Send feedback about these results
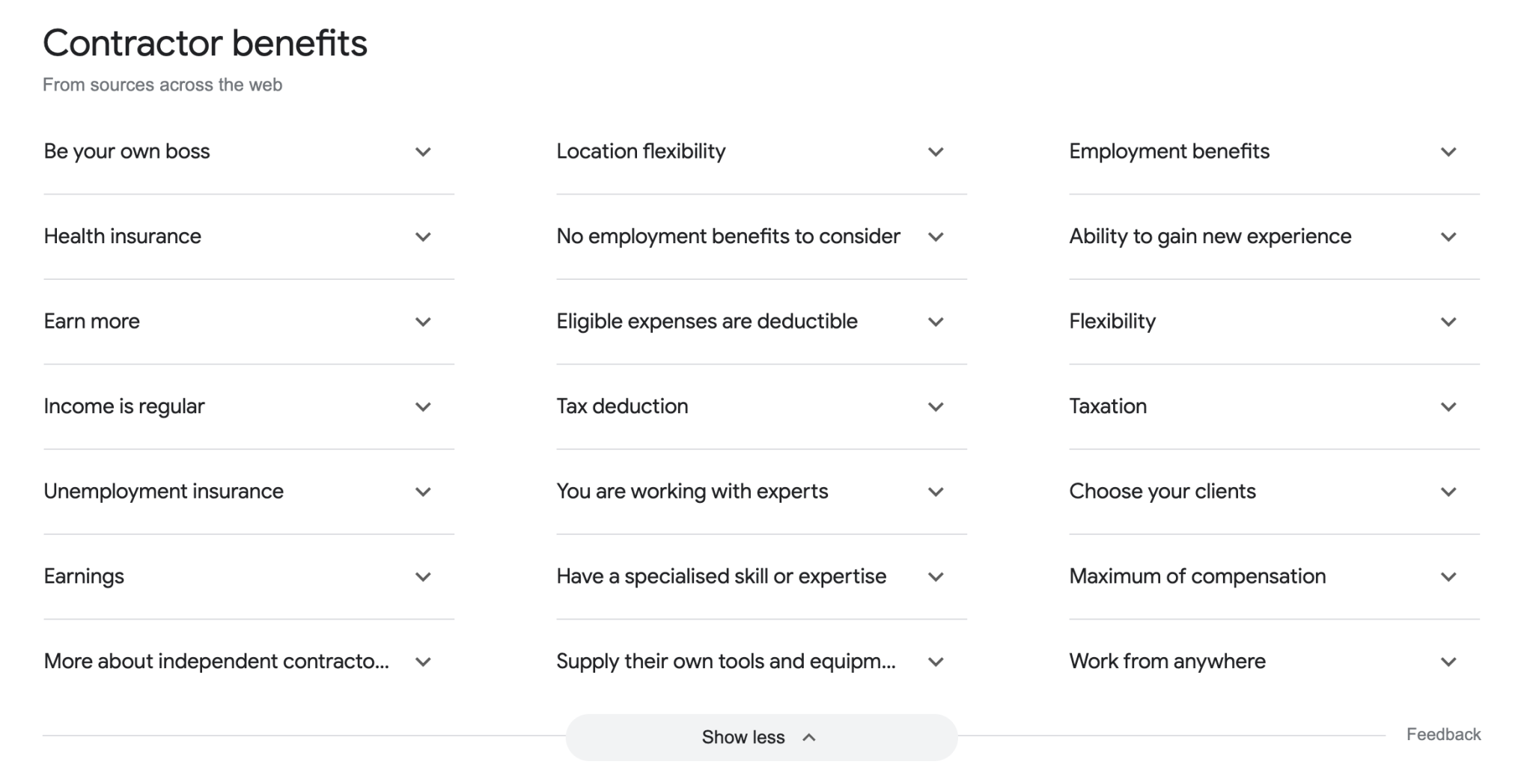The width and height of the screenshot is (1533, 782). (x=1443, y=735)
